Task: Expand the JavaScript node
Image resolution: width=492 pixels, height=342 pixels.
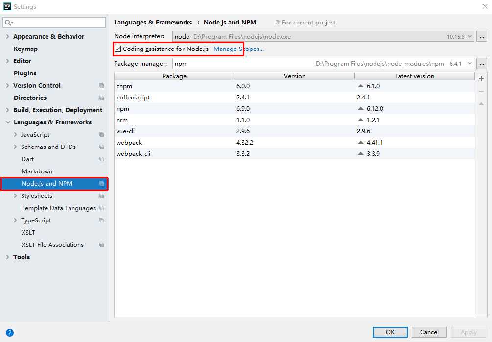Action: pyautogui.click(x=15, y=134)
